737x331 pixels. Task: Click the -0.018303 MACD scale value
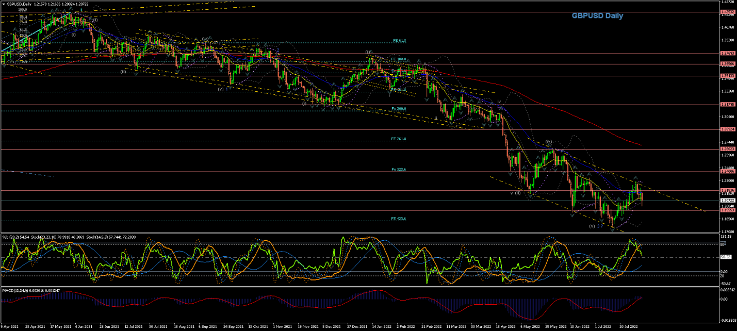pos(728,321)
